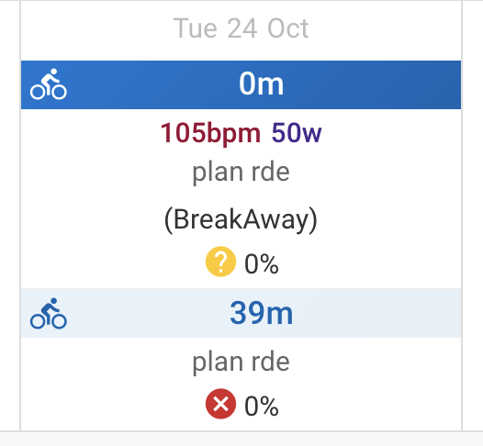Open the second plan rde planned workout
Image resolution: width=483 pixels, height=446 pixels.
click(241, 362)
